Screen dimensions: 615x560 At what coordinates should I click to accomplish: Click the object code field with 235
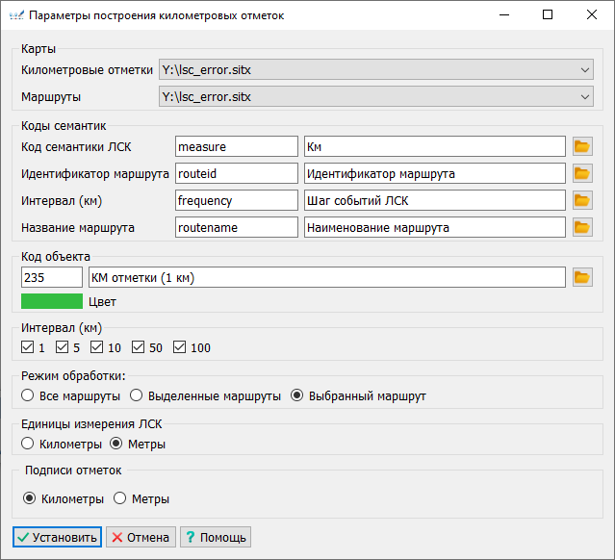click(51, 277)
